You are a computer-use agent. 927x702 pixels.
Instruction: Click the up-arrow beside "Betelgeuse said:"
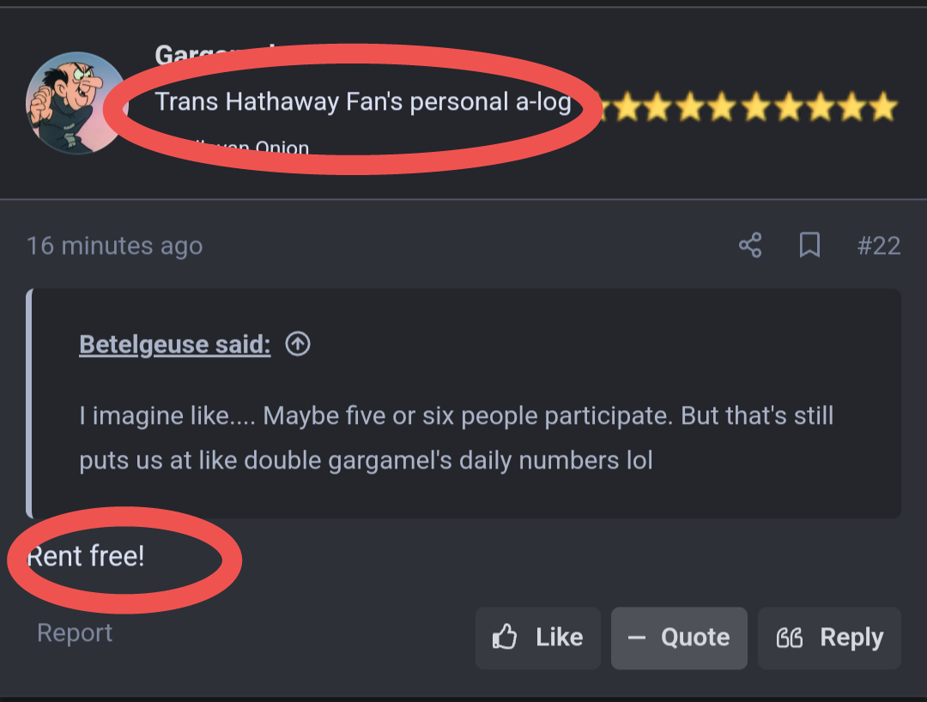[298, 344]
